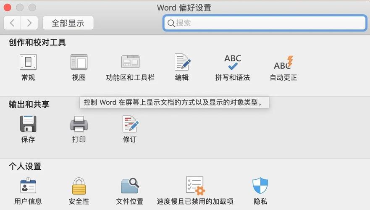Open 修订 track changes preferences

coord(131,124)
